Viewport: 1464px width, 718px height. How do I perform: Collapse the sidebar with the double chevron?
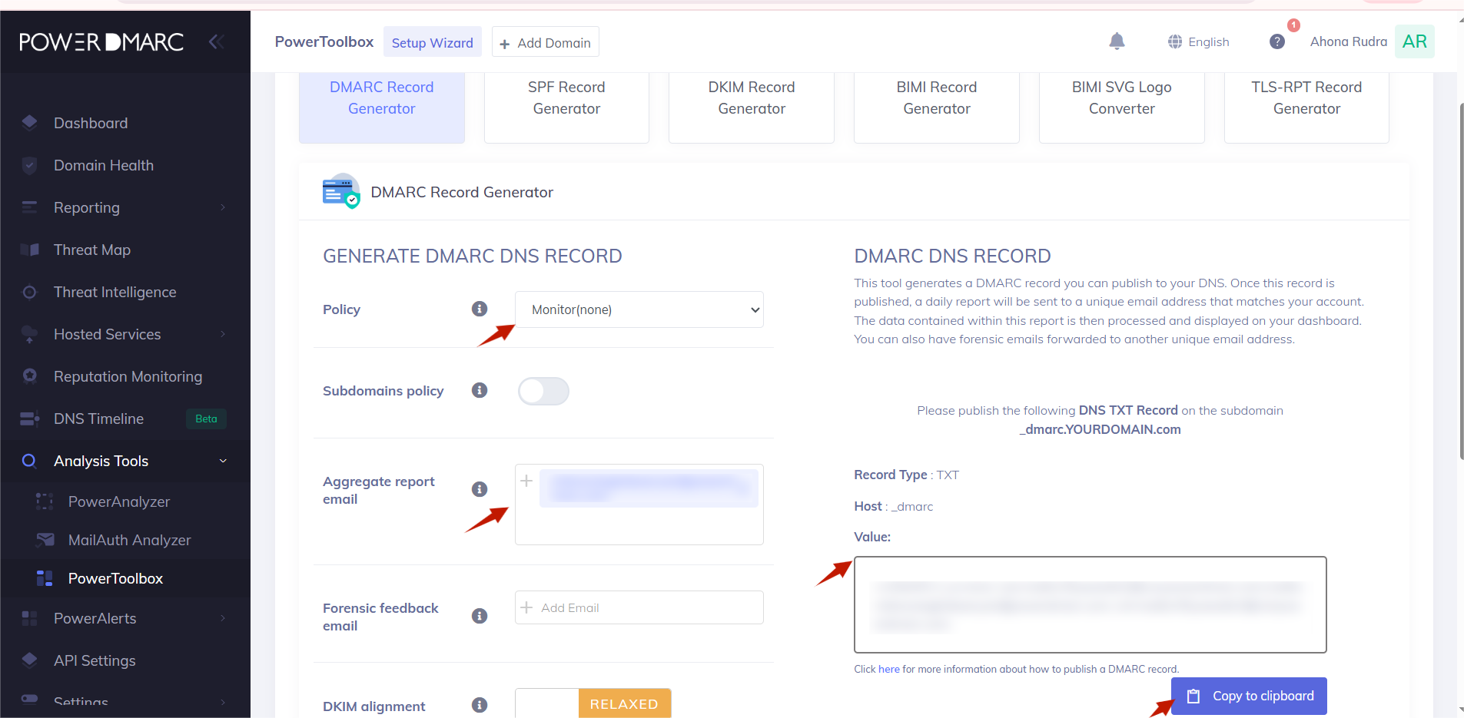(x=217, y=41)
